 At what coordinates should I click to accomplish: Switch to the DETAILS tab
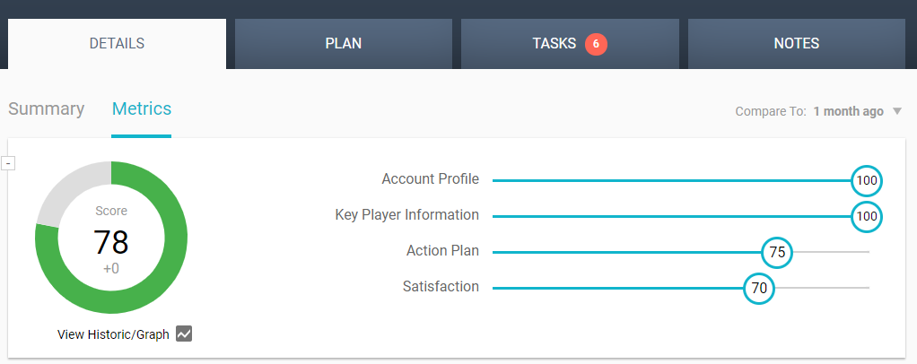(x=117, y=43)
